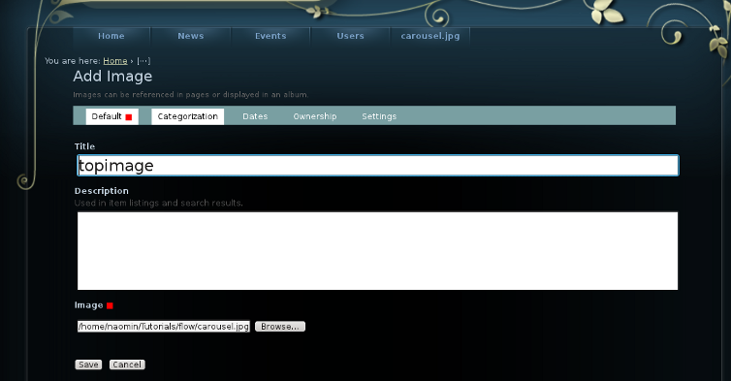731x381 pixels.
Task: Select the Default form tab
Action: (x=111, y=116)
